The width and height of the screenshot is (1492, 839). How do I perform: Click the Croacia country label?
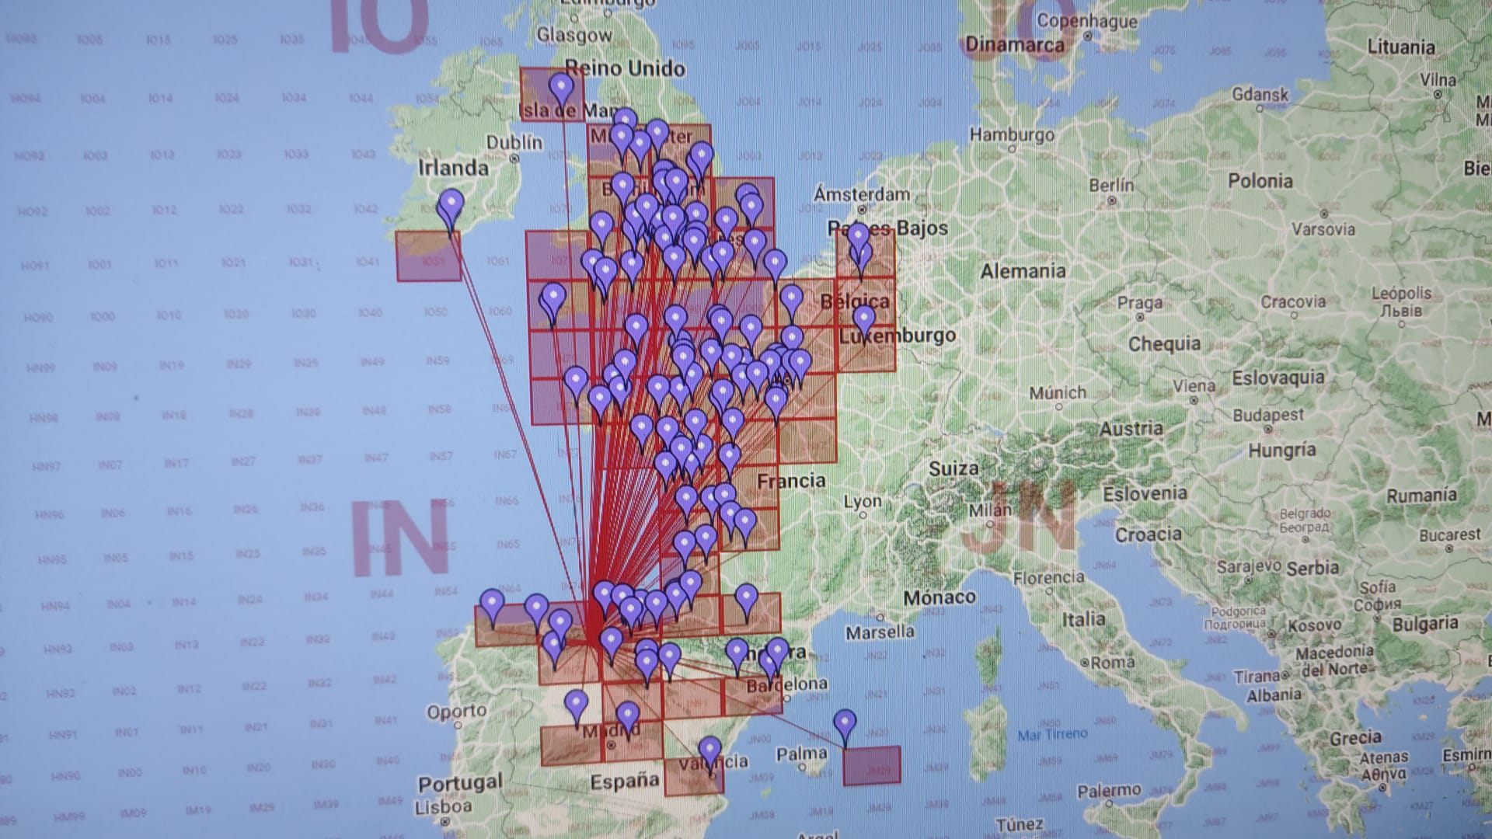click(x=1149, y=534)
